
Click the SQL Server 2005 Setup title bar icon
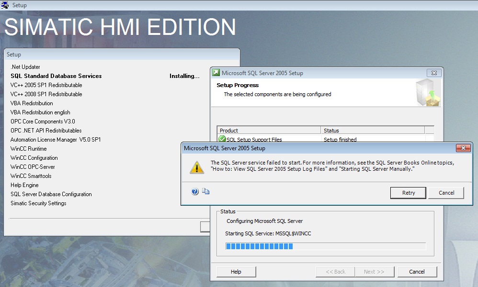click(x=216, y=73)
